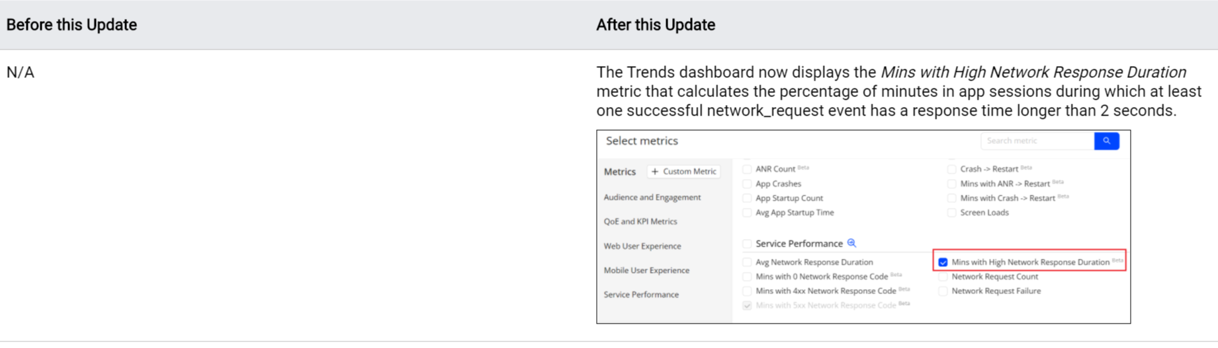Image resolution: width=1218 pixels, height=348 pixels.
Task: Focus the Search metric input field
Action: pos(1037,141)
